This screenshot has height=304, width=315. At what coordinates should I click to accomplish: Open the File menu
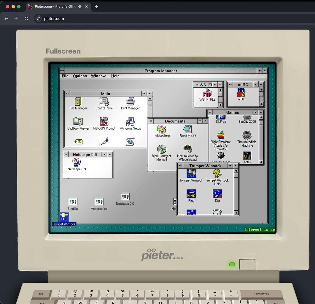coord(65,76)
